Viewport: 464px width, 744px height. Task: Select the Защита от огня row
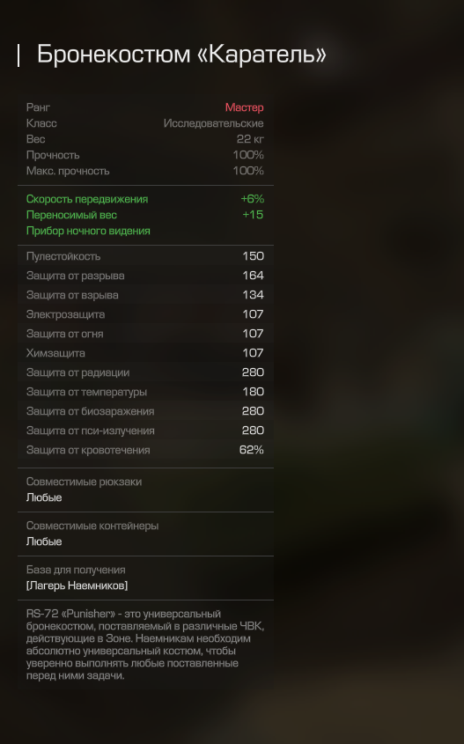(x=145, y=334)
